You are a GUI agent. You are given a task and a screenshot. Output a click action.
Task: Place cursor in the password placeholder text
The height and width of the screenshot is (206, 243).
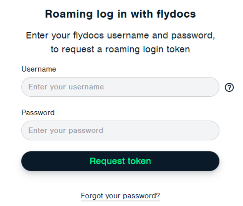(x=66, y=130)
